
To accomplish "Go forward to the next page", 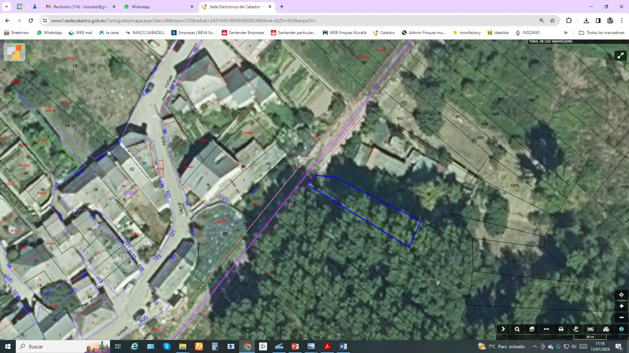I will [19, 21].
